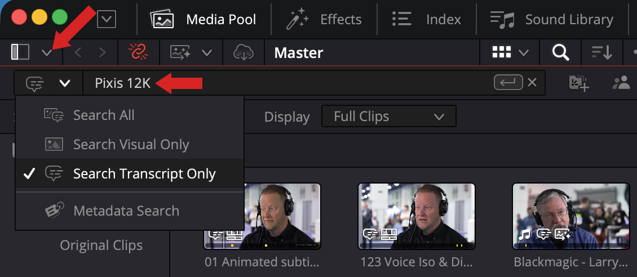Click the people icon at right
This screenshot has width=637, height=277.
pyautogui.click(x=621, y=83)
